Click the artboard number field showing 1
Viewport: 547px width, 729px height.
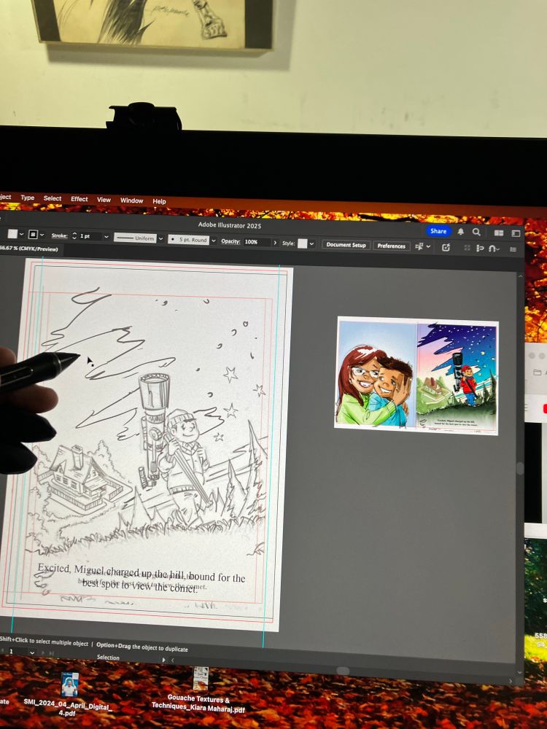[16, 651]
